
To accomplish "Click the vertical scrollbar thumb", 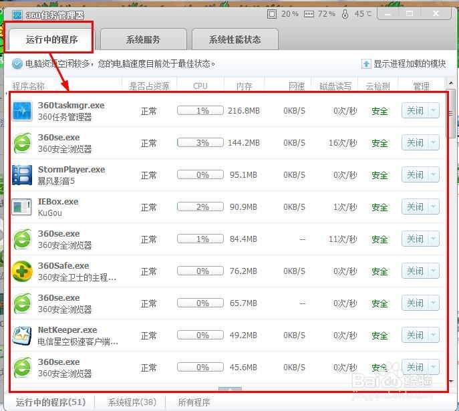I will (452, 114).
